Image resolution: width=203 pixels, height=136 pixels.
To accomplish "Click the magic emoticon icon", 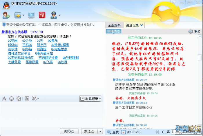I will (x=19, y=99).
